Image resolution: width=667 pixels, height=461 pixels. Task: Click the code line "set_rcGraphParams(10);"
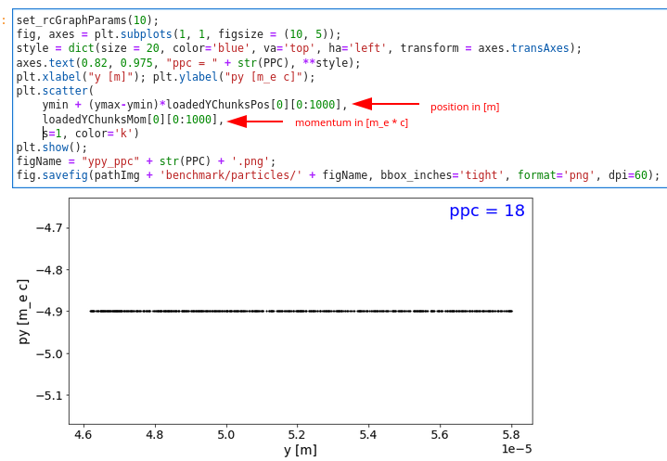[87, 20]
